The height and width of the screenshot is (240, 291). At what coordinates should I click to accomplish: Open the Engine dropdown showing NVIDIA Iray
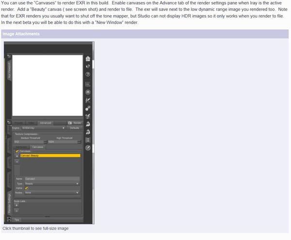tap(43, 128)
